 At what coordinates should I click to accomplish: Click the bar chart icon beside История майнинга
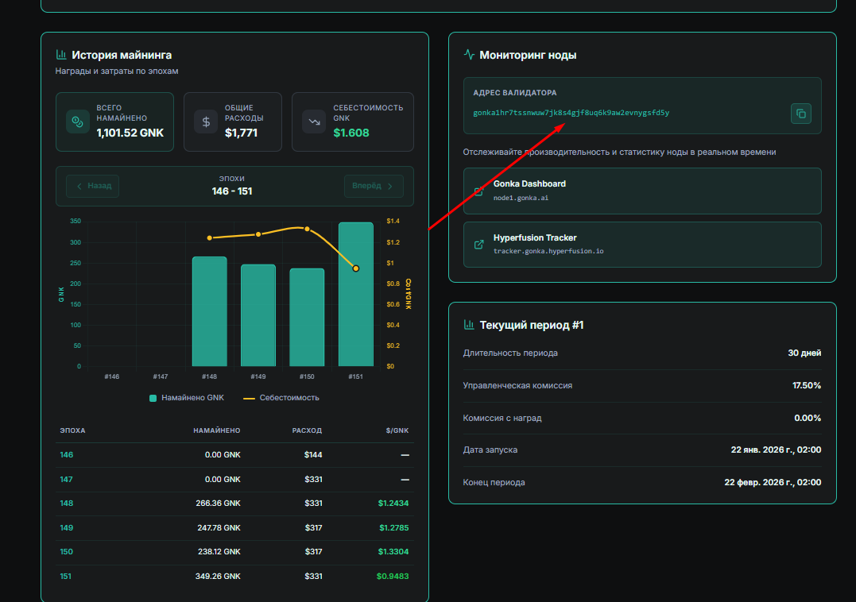pos(61,55)
